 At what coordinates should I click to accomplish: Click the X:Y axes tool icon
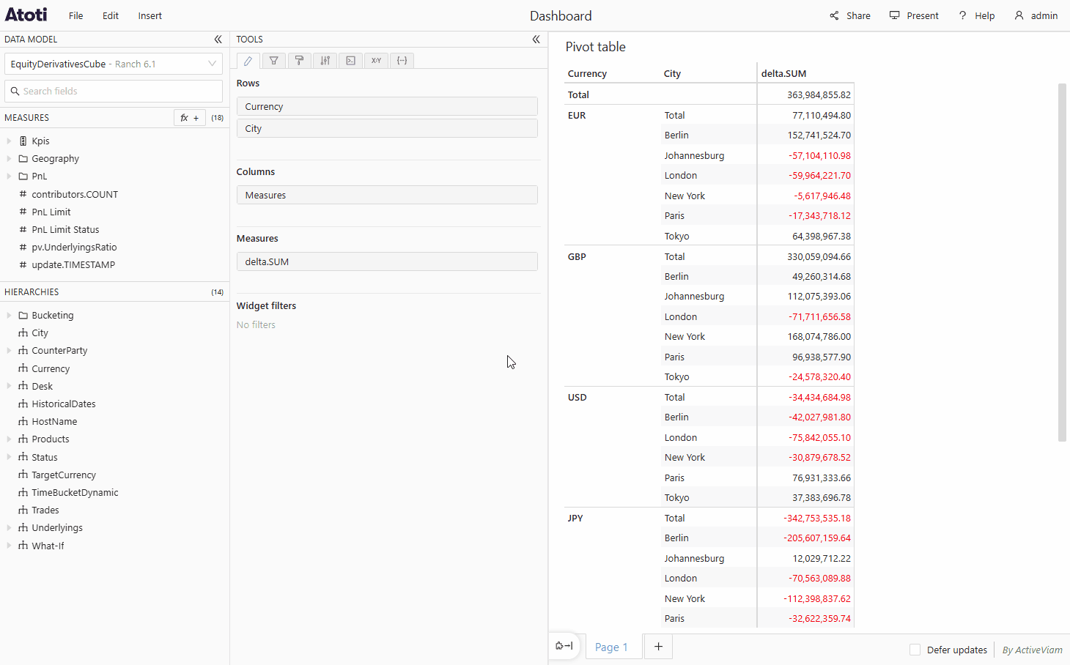coord(376,60)
